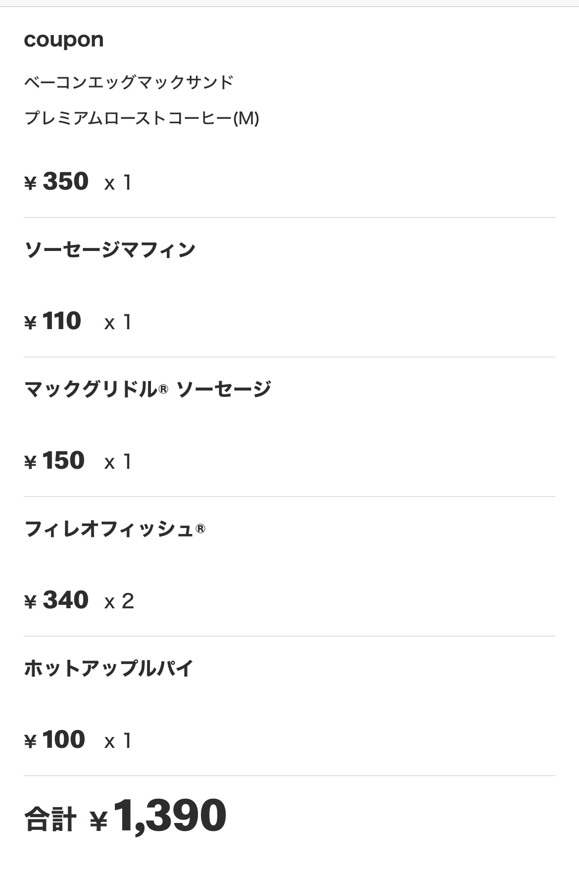The image size is (579, 870).
Task: Tap the 合計 total label
Action: (50, 819)
